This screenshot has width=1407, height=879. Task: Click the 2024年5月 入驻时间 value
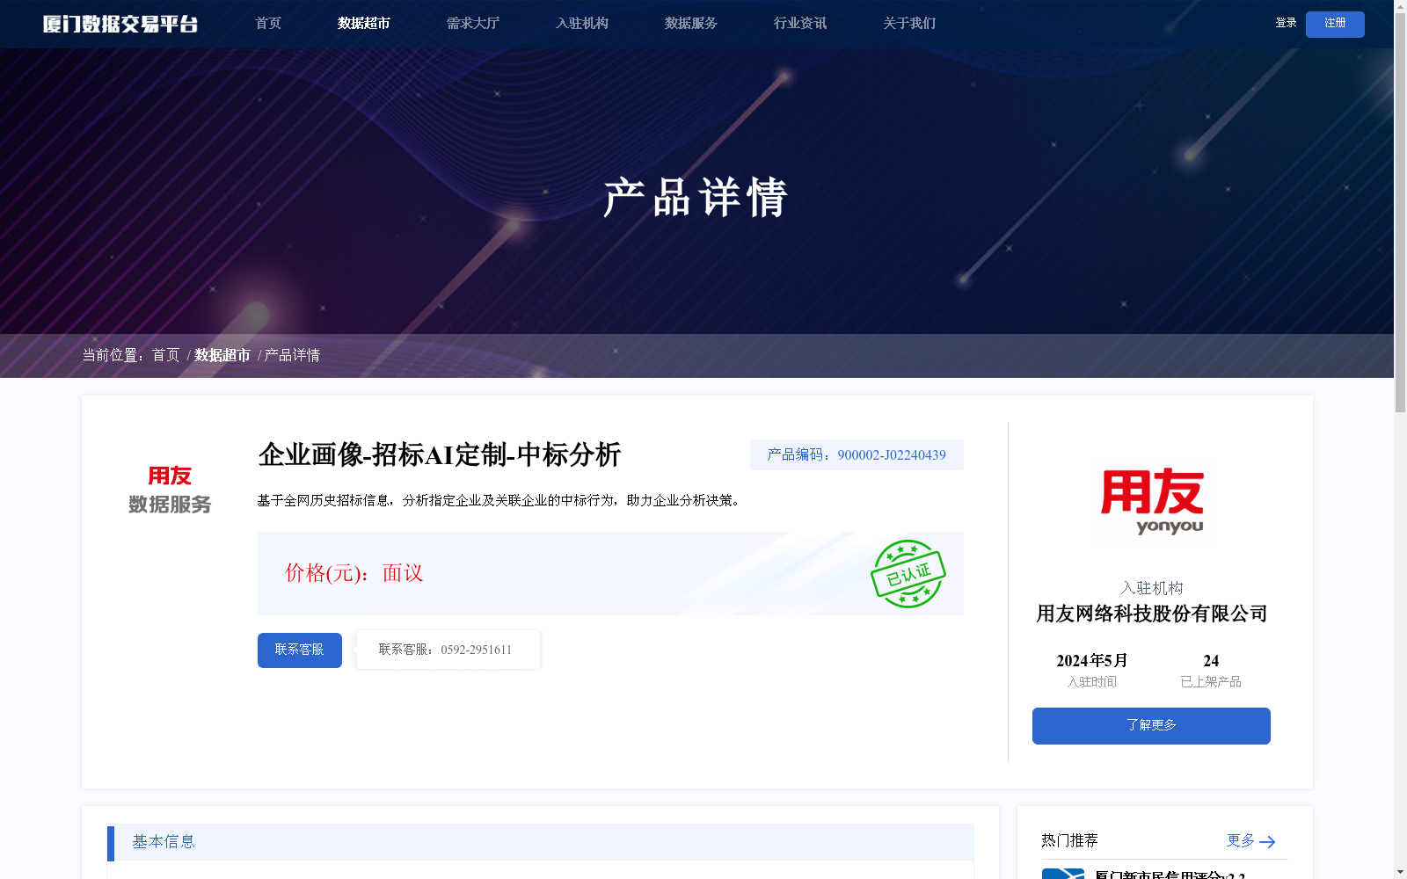(x=1092, y=661)
